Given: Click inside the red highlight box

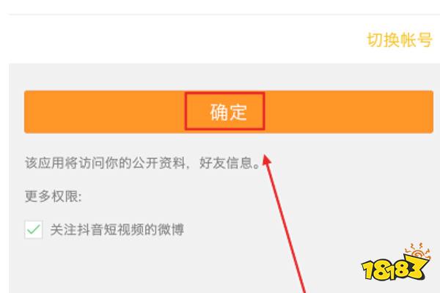Looking at the screenshot, I should (224, 111).
